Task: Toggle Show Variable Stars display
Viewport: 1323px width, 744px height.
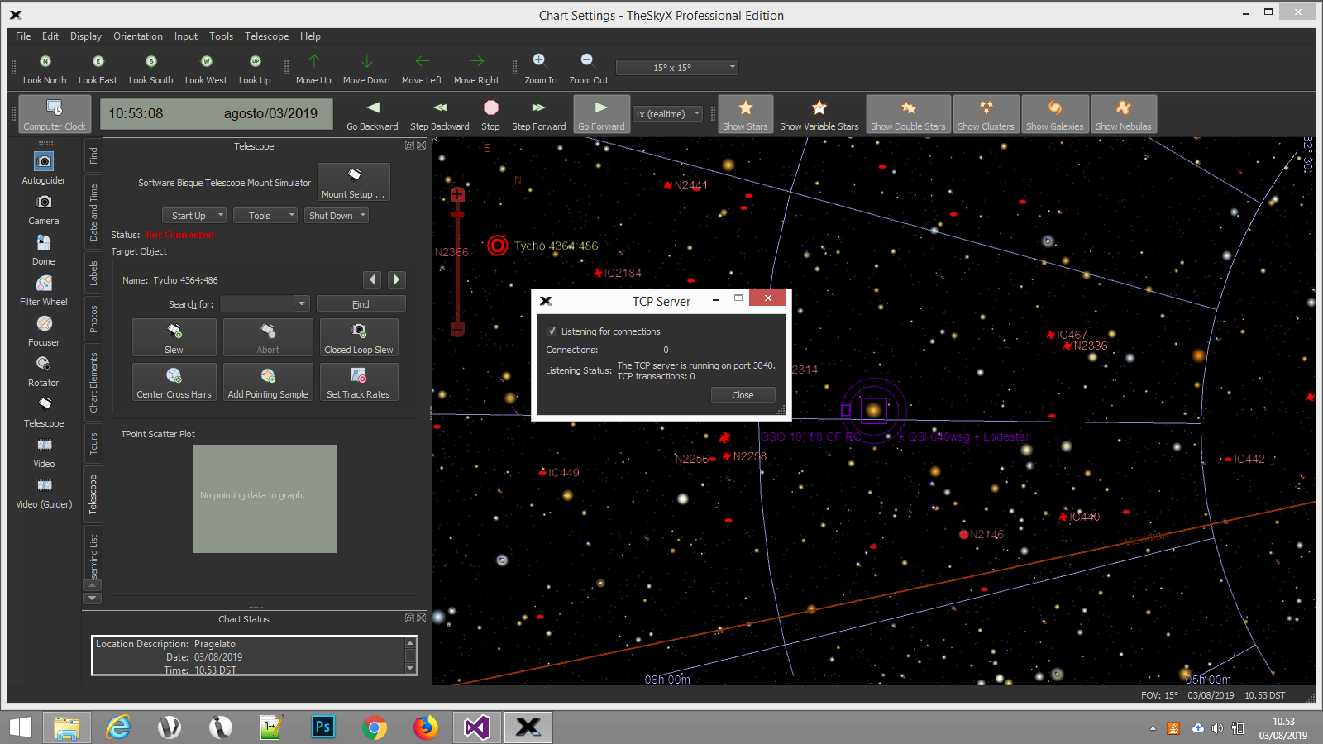Action: 819,114
